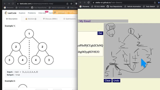The image size is (160, 90).
Task: Click the Del button
Action: tap(100, 33)
